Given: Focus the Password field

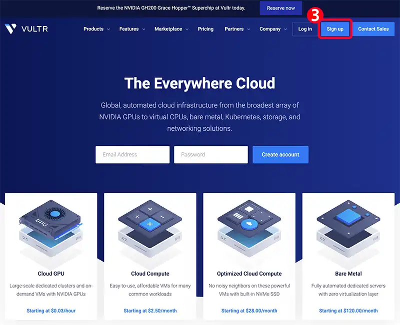Looking at the screenshot, I should pos(211,155).
